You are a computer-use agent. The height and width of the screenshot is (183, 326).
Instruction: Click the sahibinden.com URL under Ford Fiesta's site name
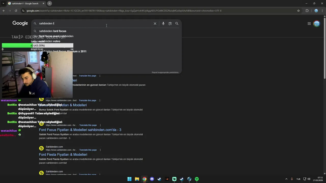click(61, 150)
